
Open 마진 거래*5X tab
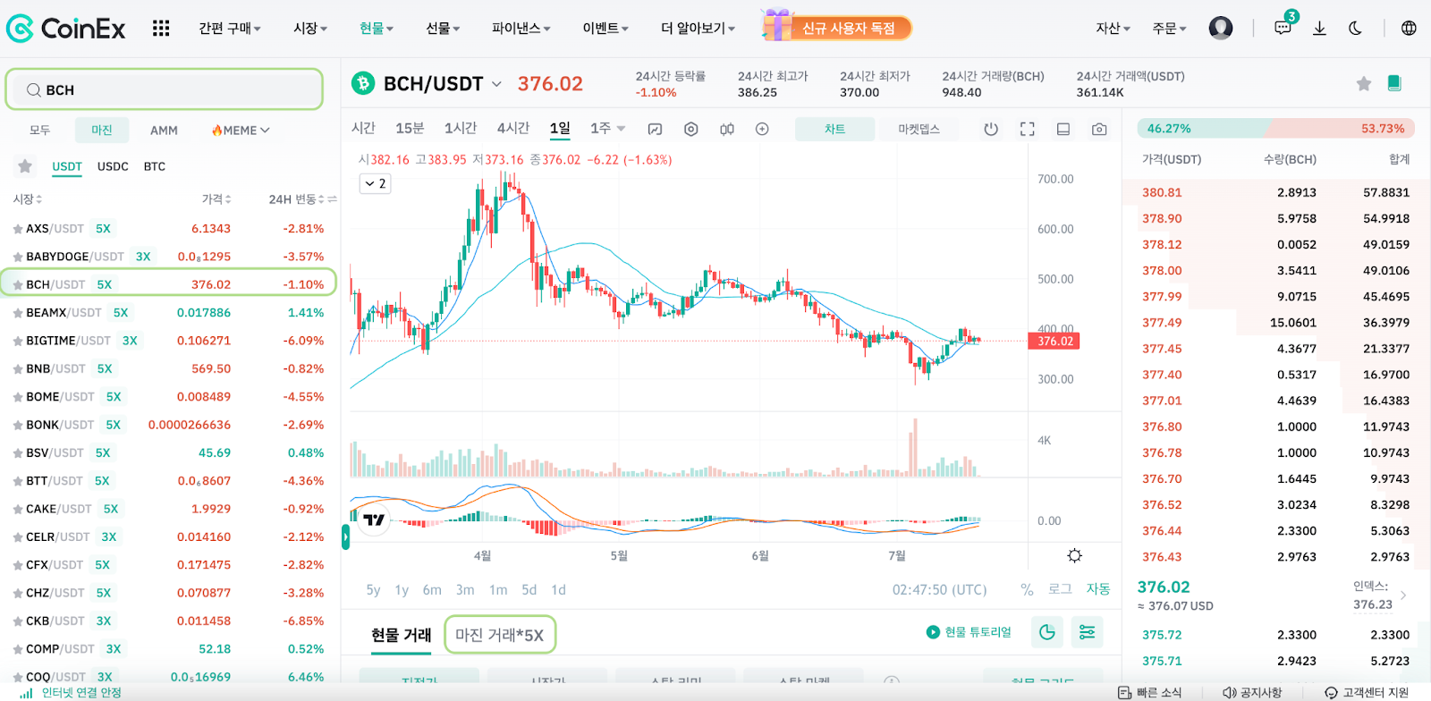pyautogui.click(x=500, y=635)
